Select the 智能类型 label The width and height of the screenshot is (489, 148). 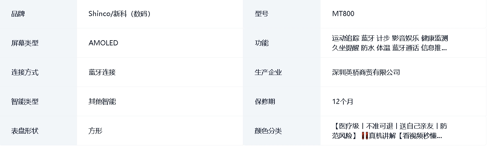pyautogui.click(x=25, y=102)
